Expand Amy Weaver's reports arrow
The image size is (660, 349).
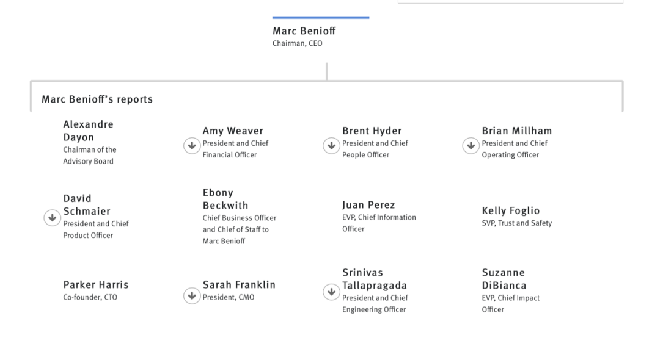click(x=192, y=146)
